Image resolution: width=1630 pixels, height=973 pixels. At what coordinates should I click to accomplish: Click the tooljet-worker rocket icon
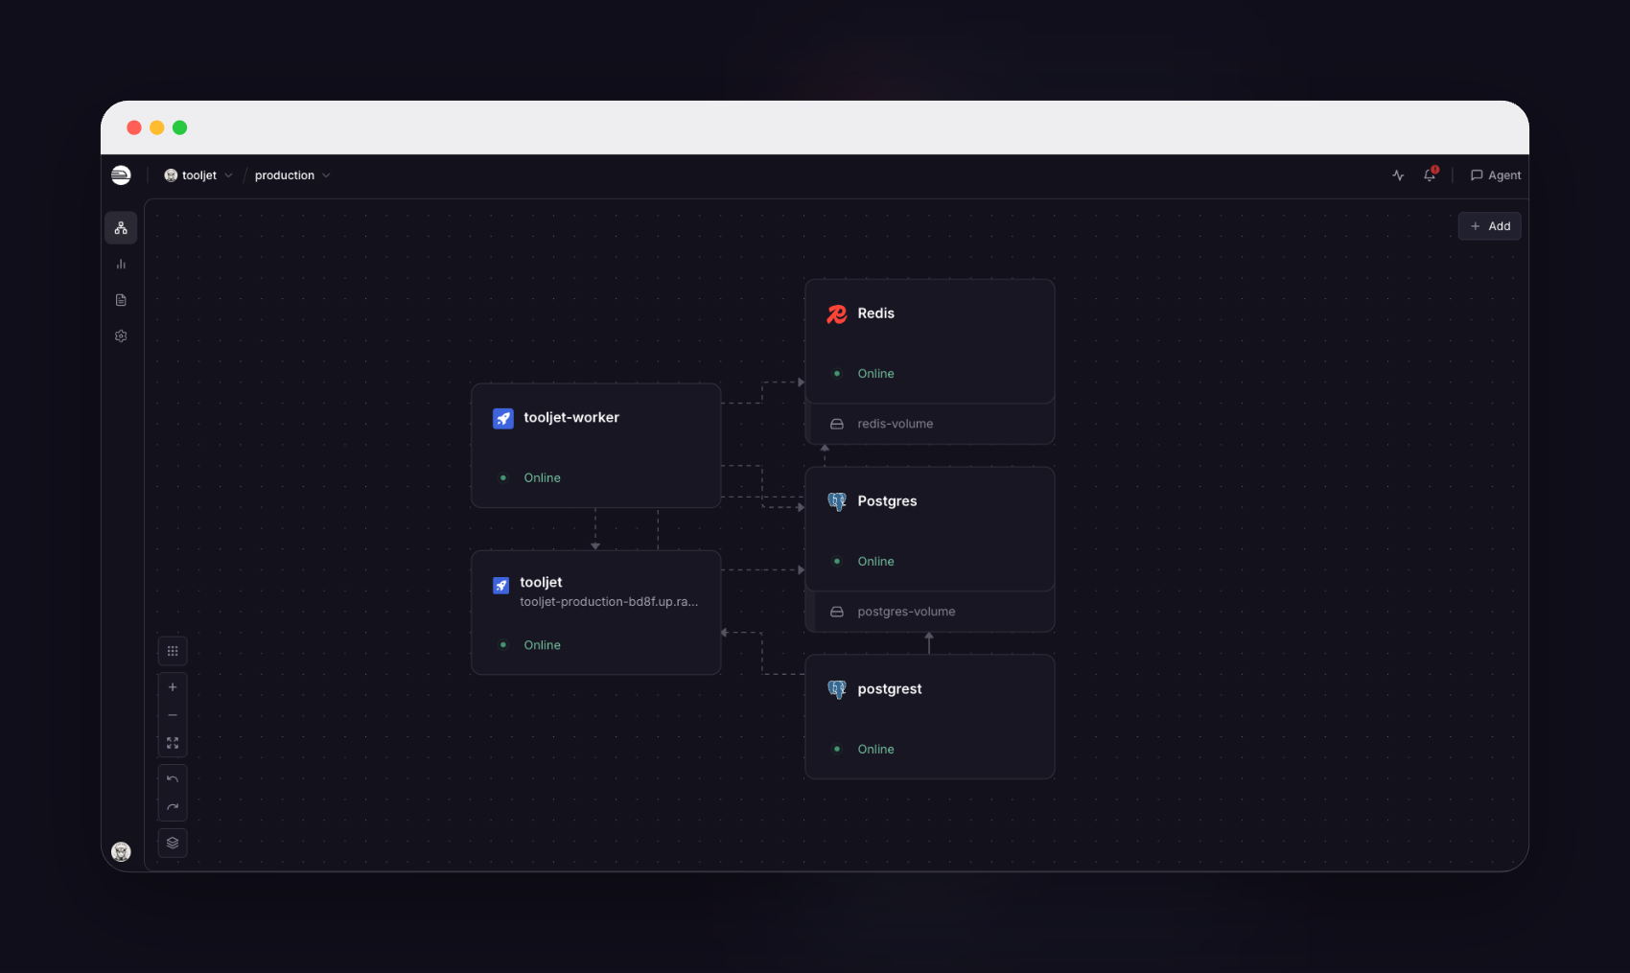[x=503, y=418]
